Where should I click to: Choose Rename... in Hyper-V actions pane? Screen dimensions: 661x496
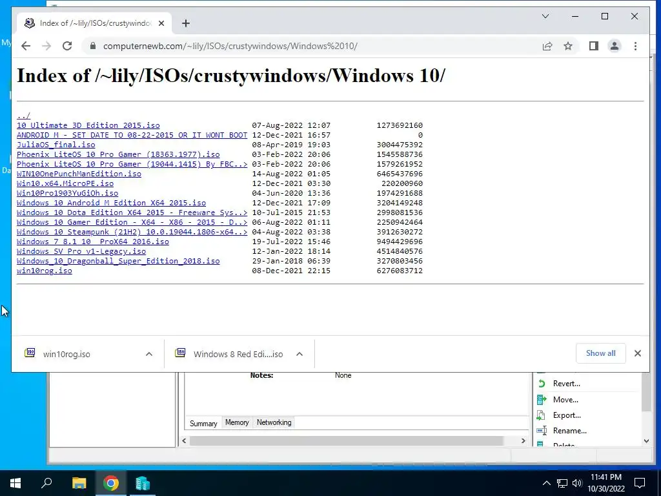569,431
